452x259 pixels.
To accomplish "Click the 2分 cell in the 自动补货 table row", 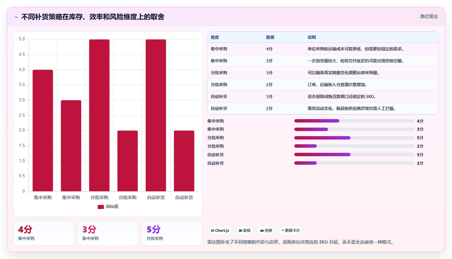I will (x=269, y=109).
